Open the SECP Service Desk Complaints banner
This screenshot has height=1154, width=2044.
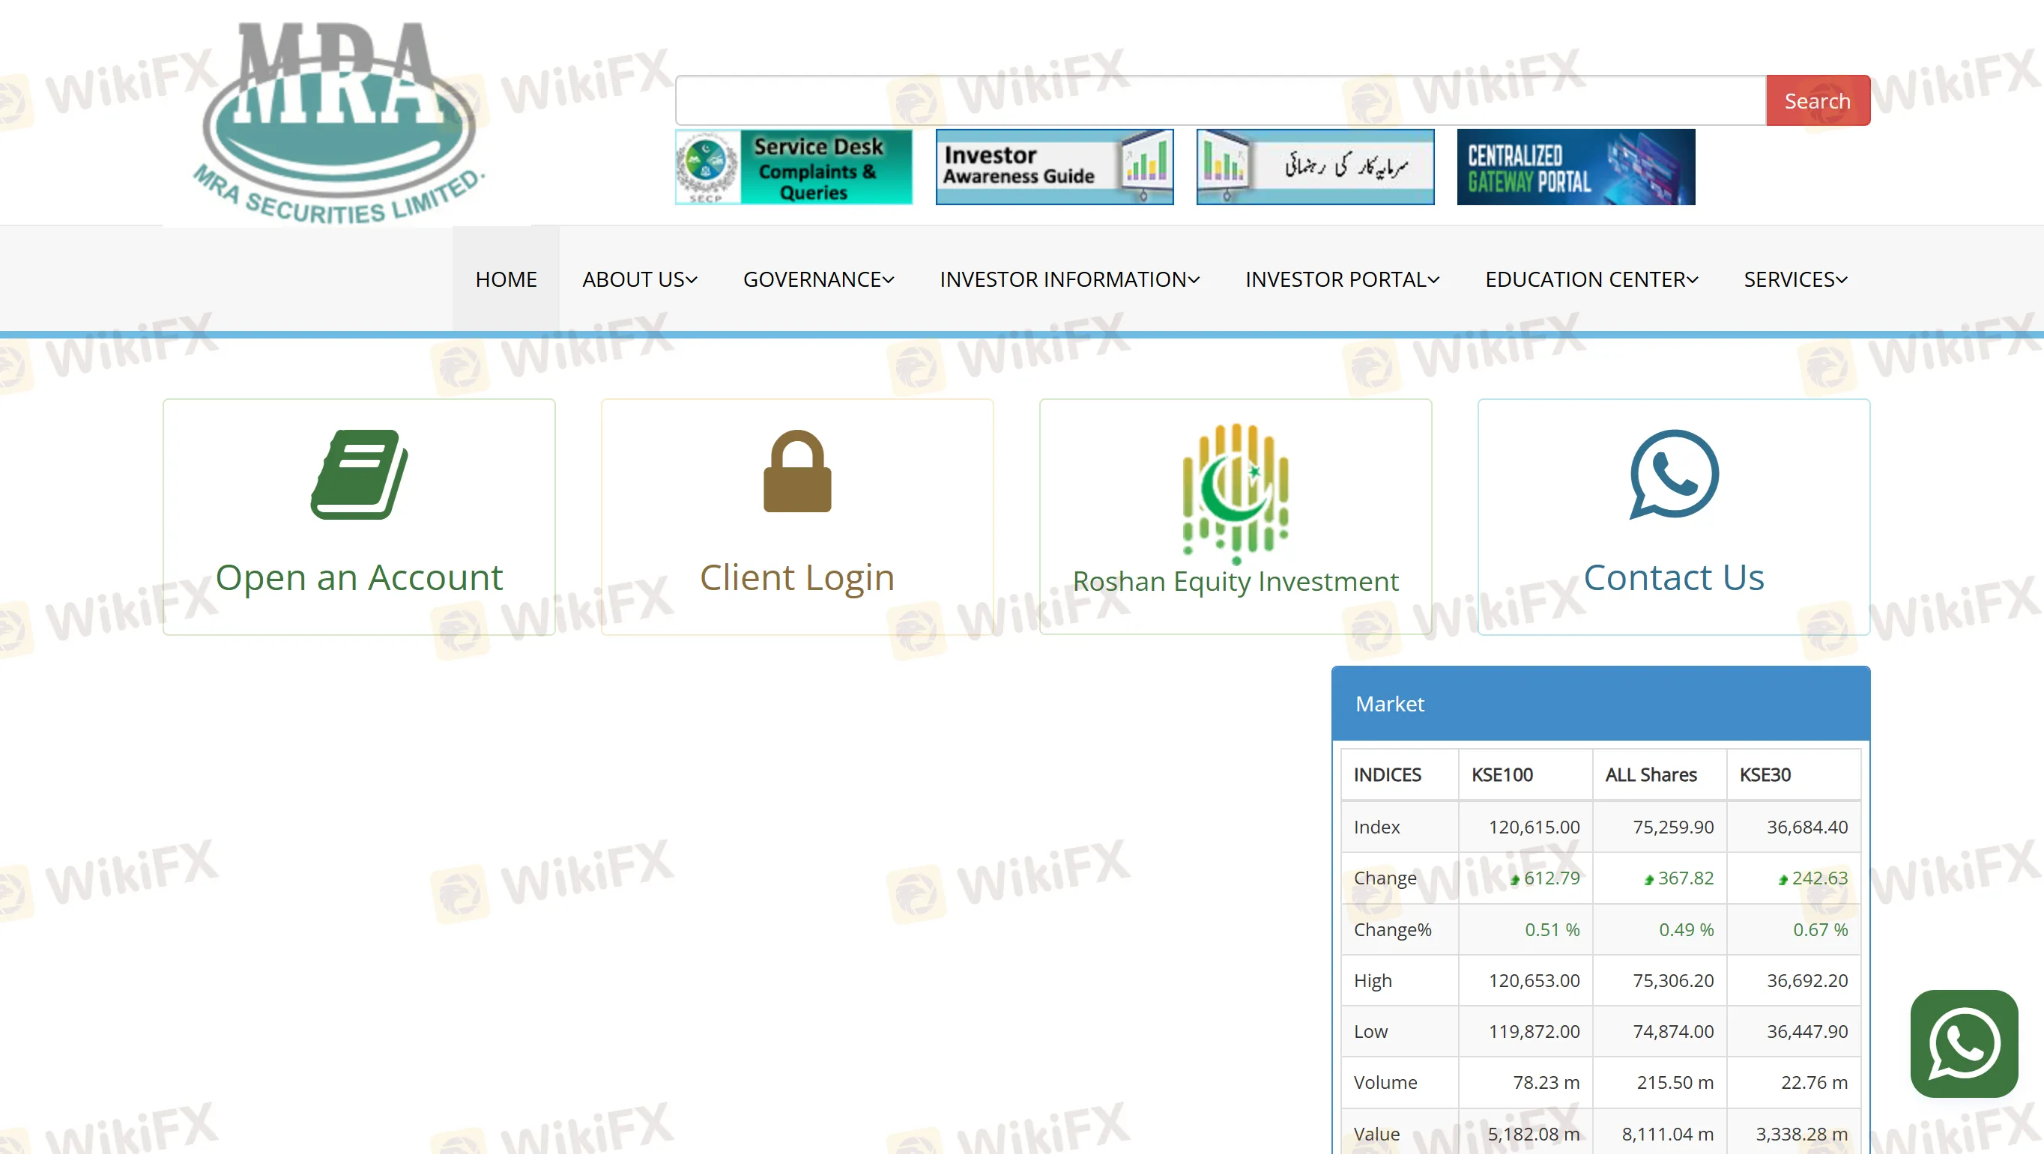point(793,167)
